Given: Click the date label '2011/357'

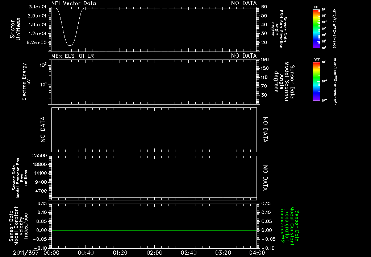Looking at the screenshot, I should [x=26, y=253].
